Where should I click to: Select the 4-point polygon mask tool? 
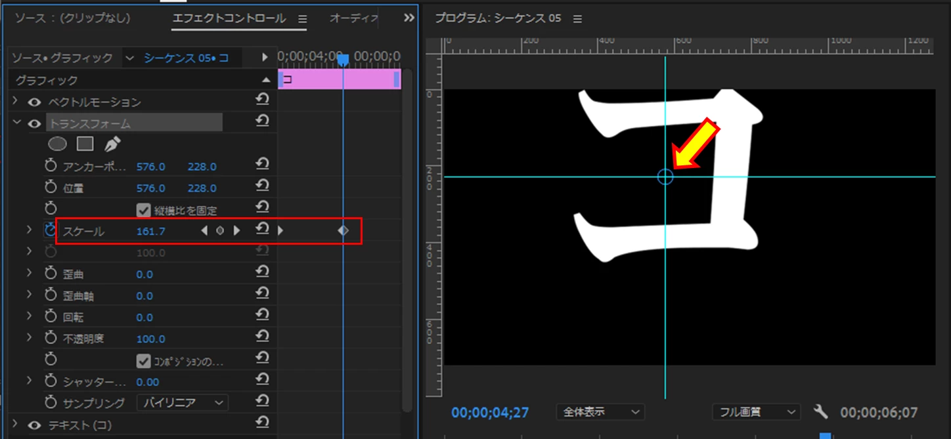coord(85,143)
